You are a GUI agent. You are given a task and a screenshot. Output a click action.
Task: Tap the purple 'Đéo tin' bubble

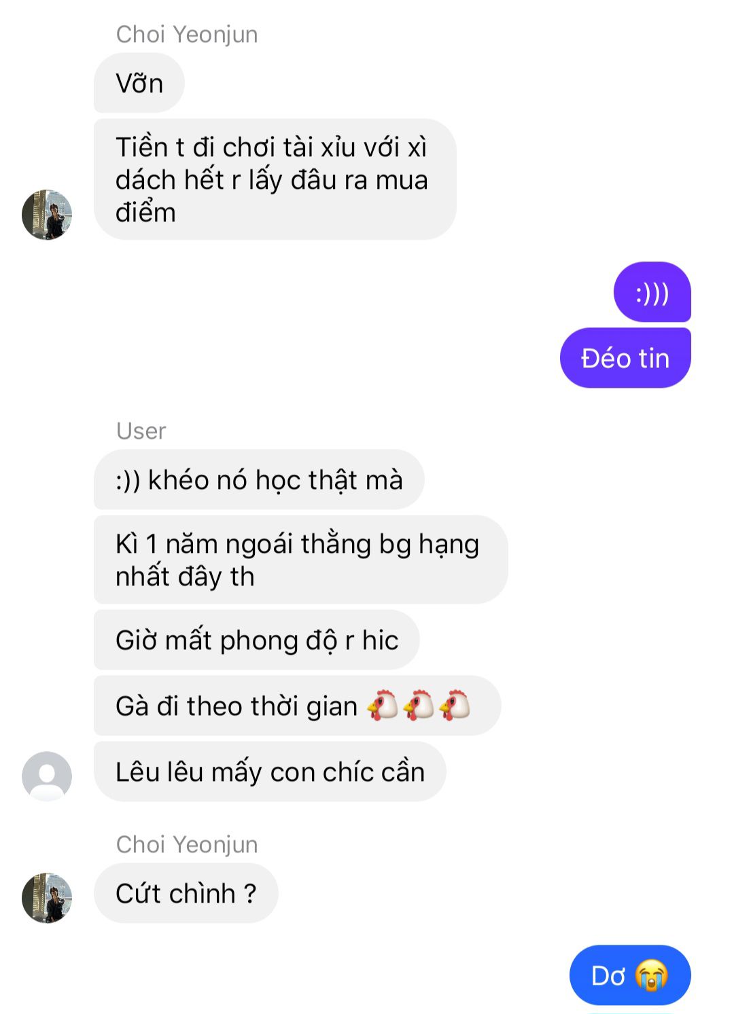click(x=625, y=358)
